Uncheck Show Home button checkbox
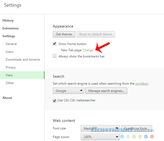Image resolution: width=164 pixels, height=141 pixels. click(55, 44)
